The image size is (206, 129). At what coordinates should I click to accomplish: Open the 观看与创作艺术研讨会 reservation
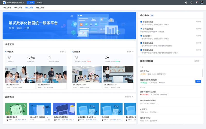(x=170, y=81)
